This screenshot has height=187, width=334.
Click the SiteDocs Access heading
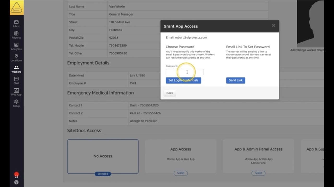coord(84,130)
